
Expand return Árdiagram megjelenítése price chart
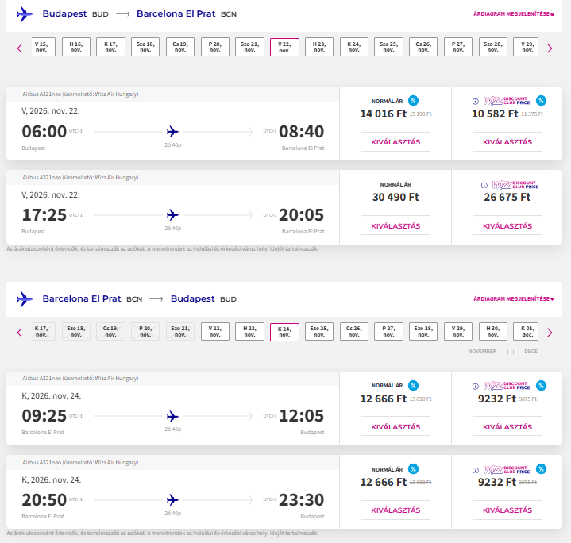[514, 298]
